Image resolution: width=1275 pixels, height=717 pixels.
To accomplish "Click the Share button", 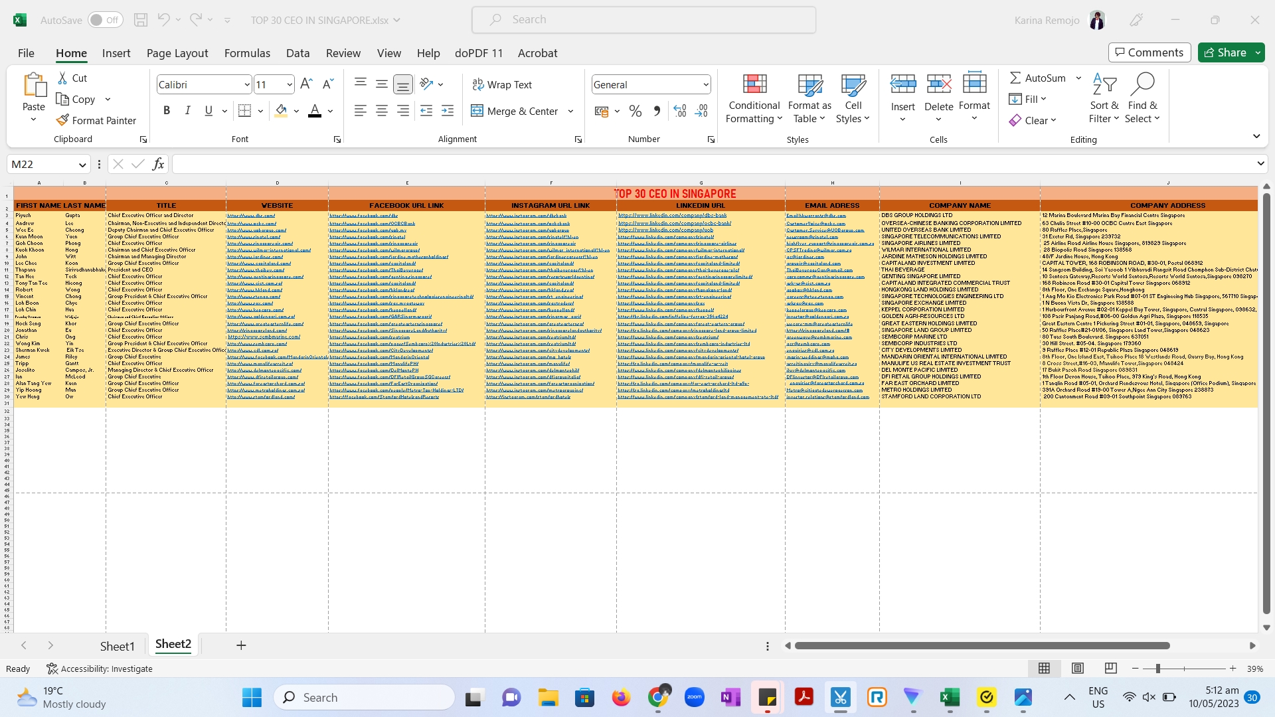I will (1226, 52).
